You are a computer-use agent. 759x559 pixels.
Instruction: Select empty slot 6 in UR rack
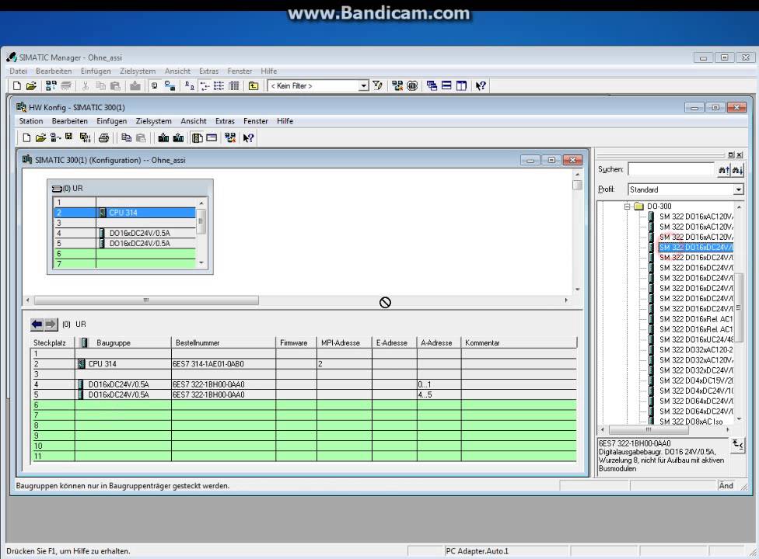[x=124, y=254]
